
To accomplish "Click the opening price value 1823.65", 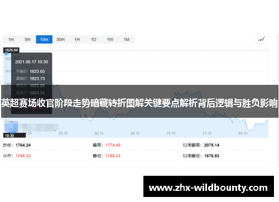I will pyautogui.click(x=37, y=71).
